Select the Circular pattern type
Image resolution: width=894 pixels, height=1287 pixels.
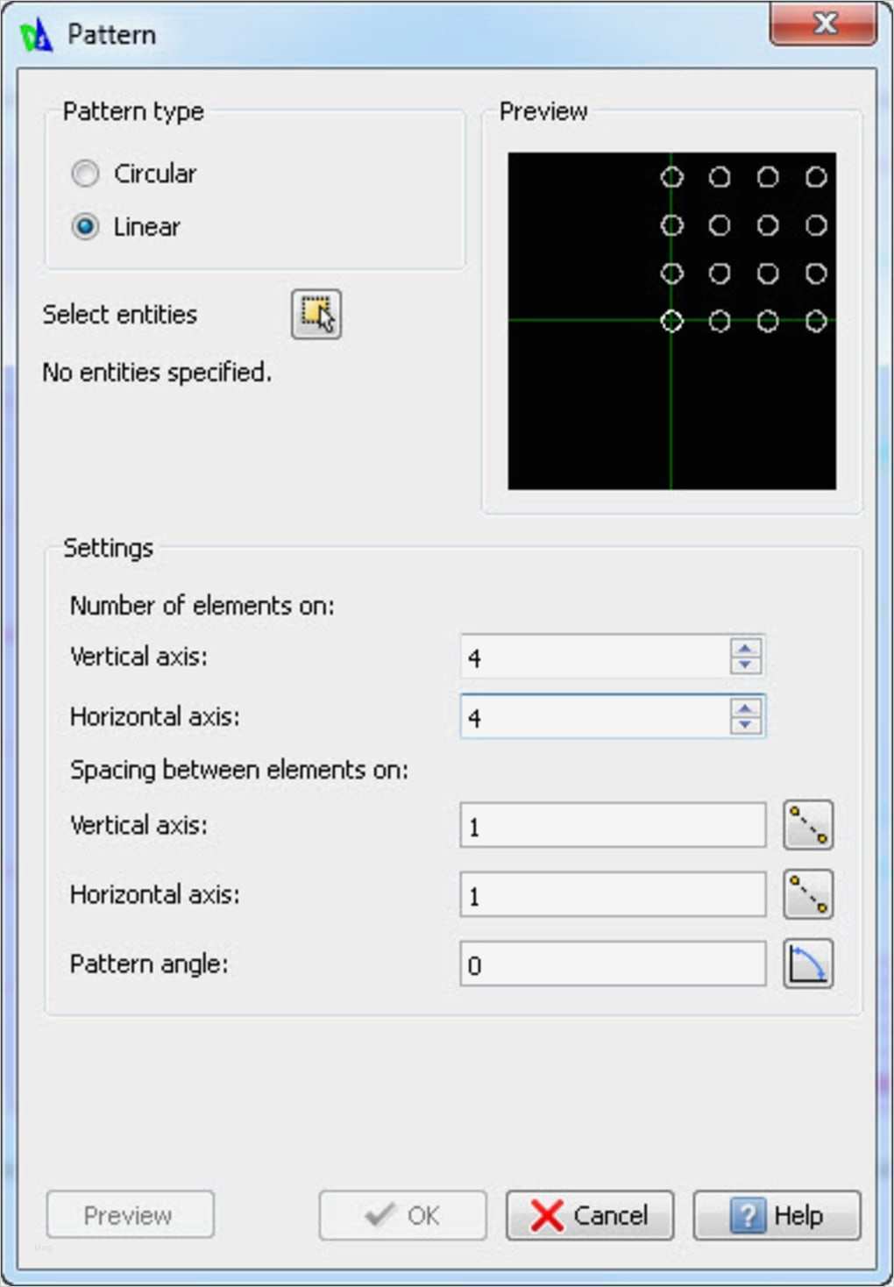pyautogui.click(x=86, y=174)
